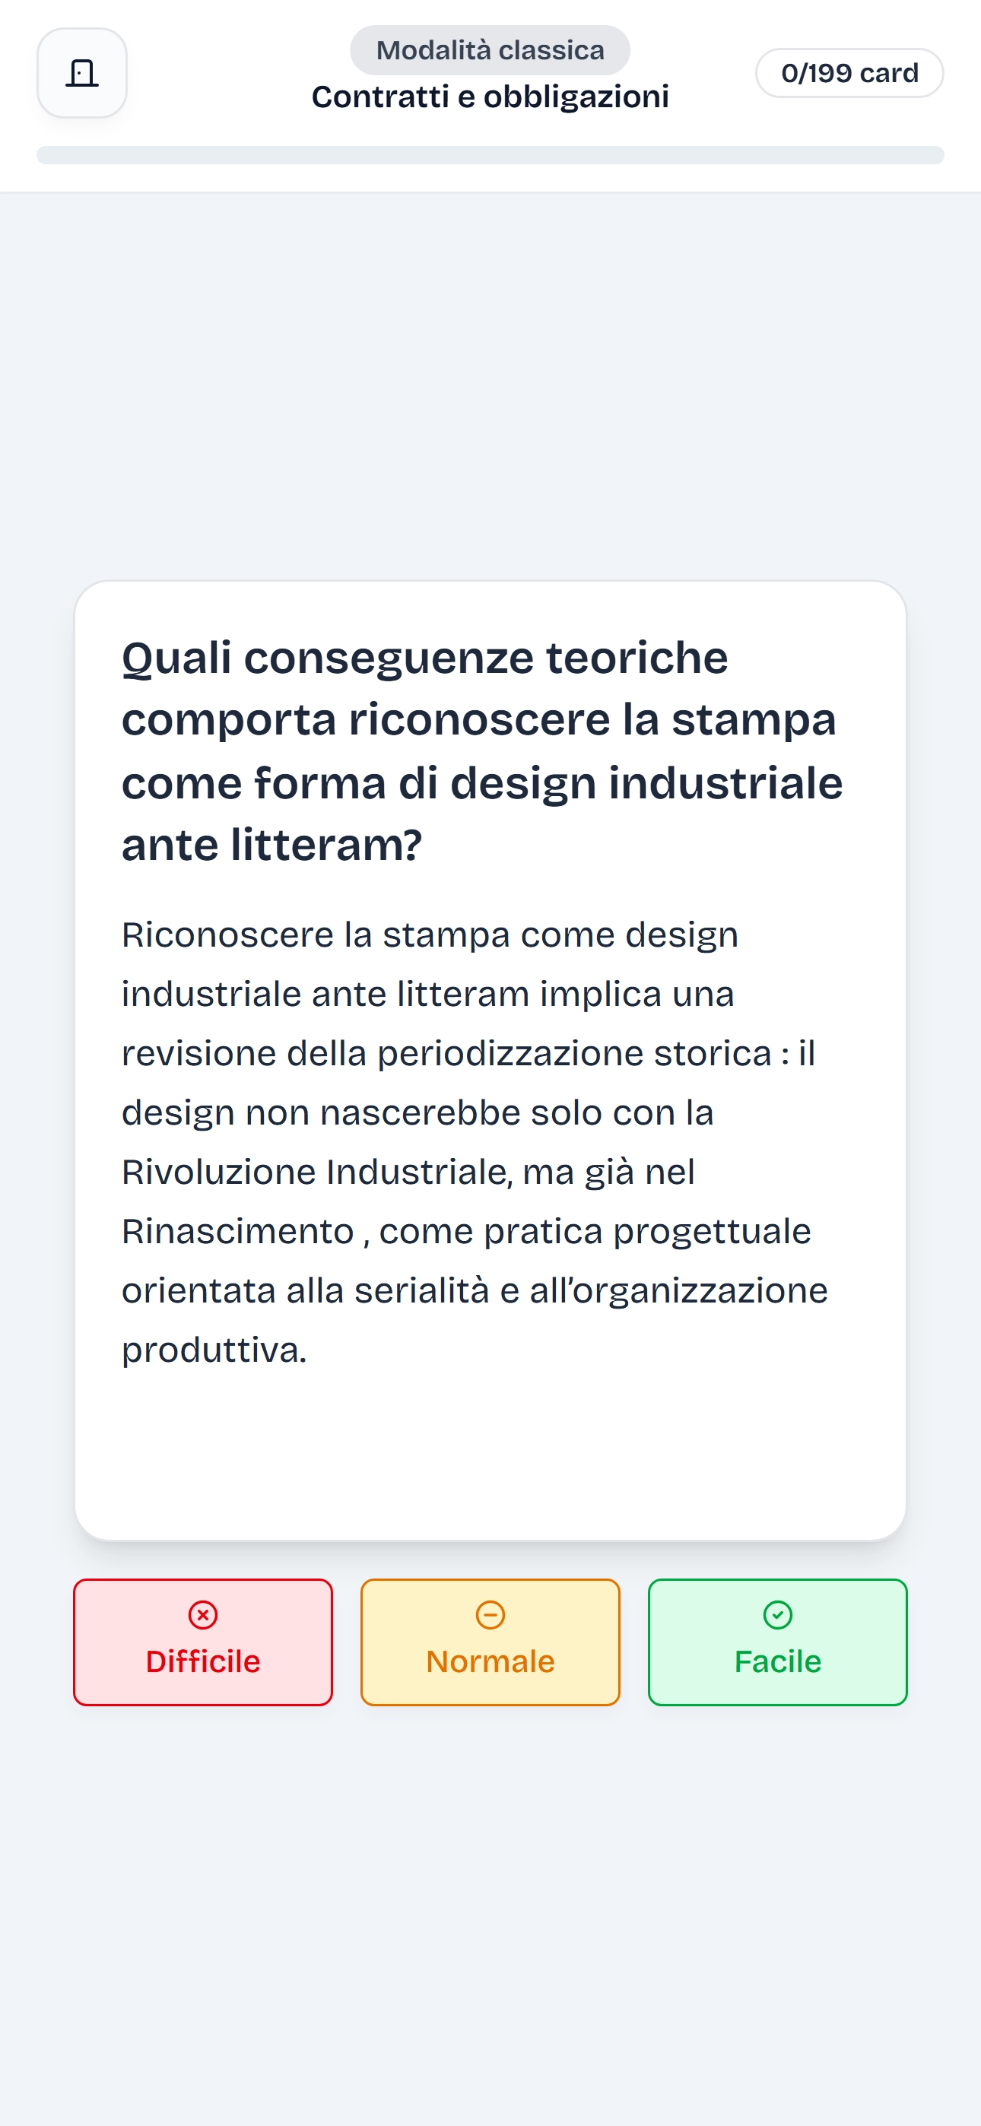Select the crossed-circle icon on Difficile button
Screen dimensions: 981x2126
coord(202,1615)
